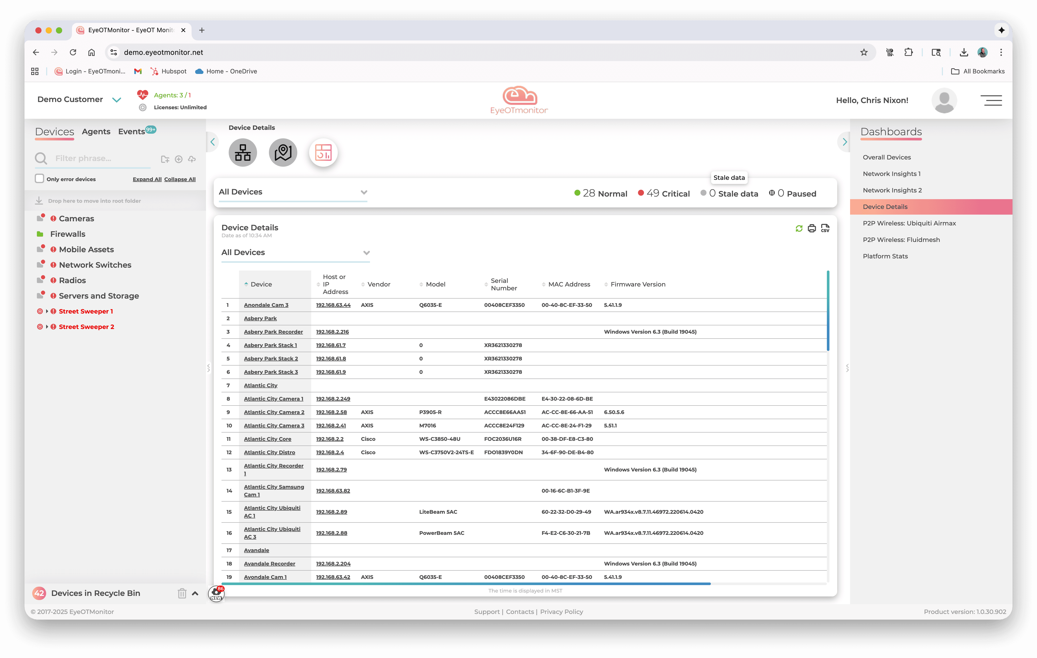1037x658 pixels.
Task: Select the dashboard chart view icon
Action: click(323, 153)
